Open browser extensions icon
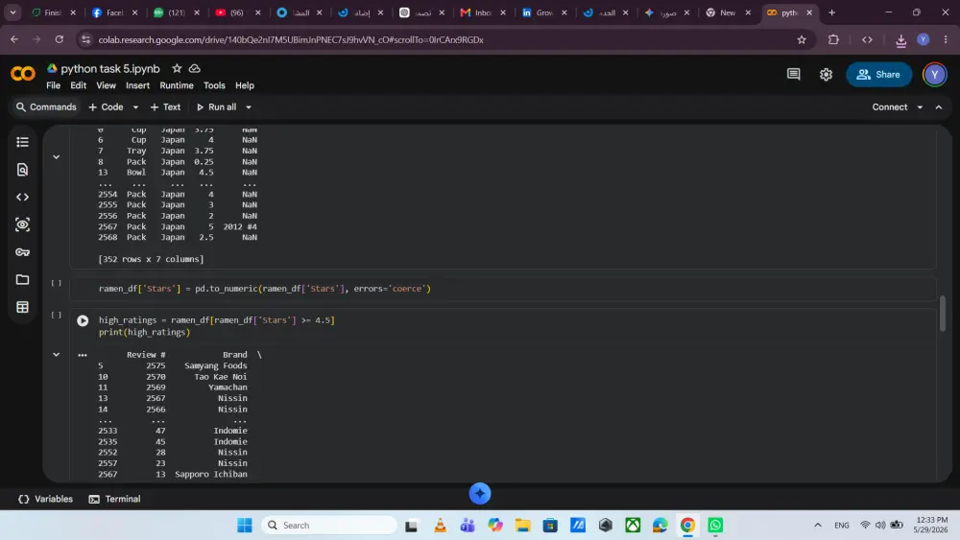Image resolution: width=960 pixels, height=540 pixels. click(833, 39)
